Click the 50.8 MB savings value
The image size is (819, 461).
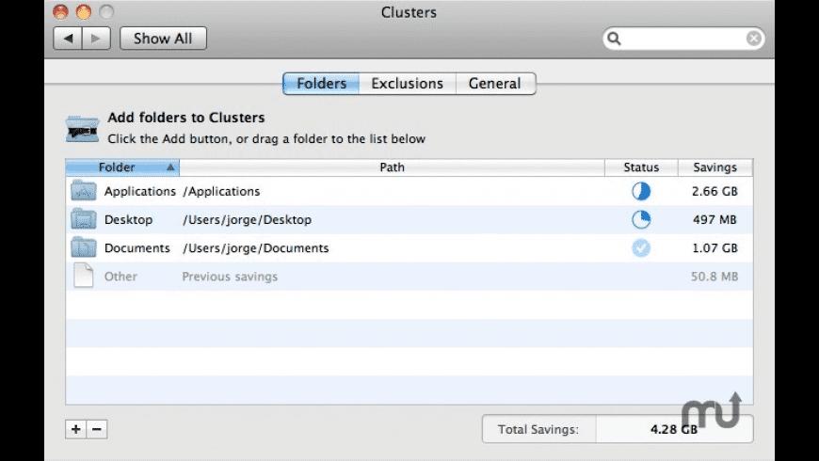pos(715,277)
